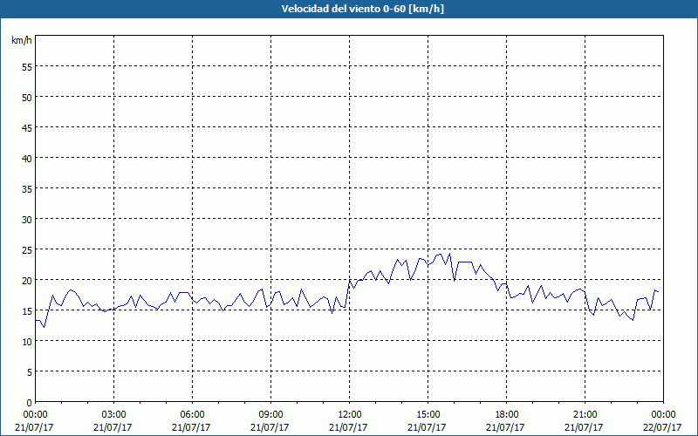Select the y-axis value '45'
The height and width of the screenshot is (436, 698).
[x=27, y=128]
